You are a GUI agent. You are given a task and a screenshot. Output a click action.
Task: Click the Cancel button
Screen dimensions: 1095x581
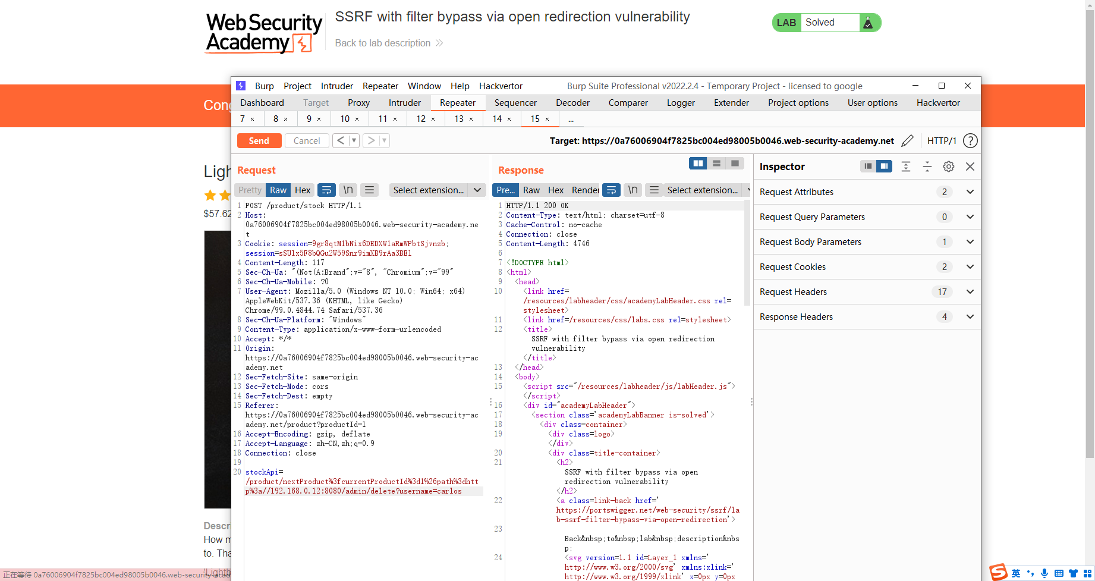coord(307,141)
